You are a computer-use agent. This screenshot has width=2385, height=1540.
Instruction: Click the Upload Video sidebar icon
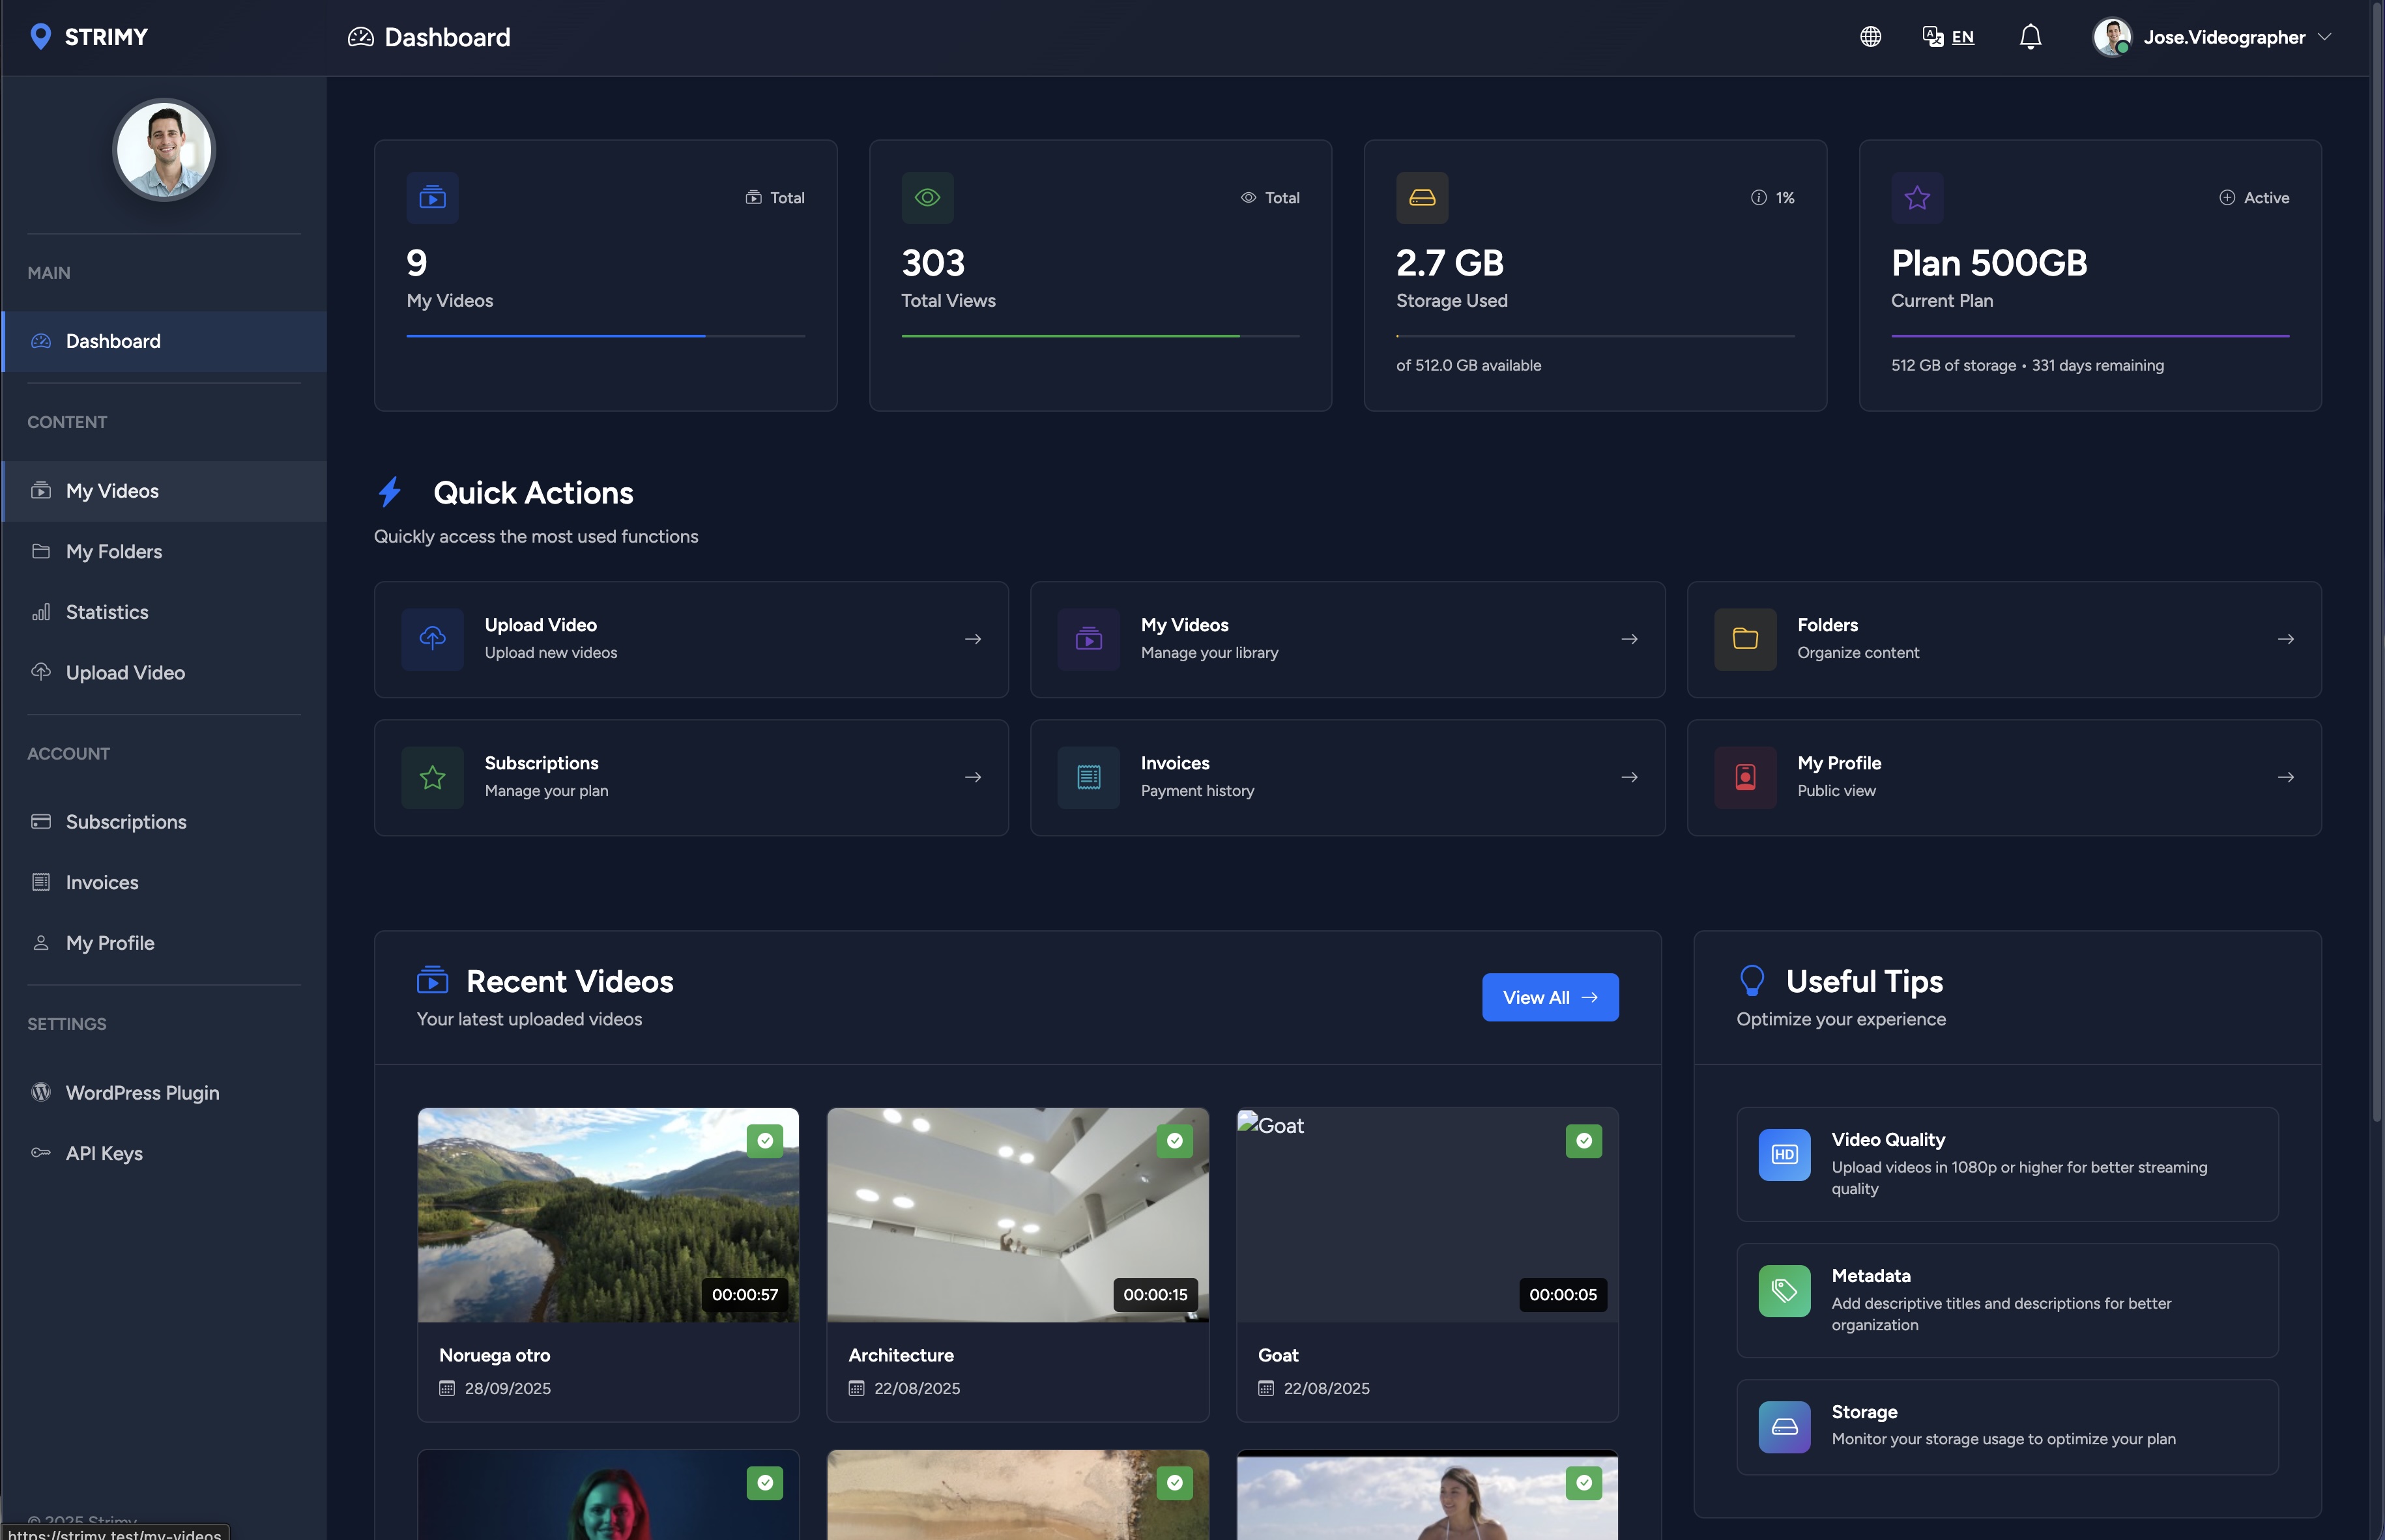[x=41, y=672]
